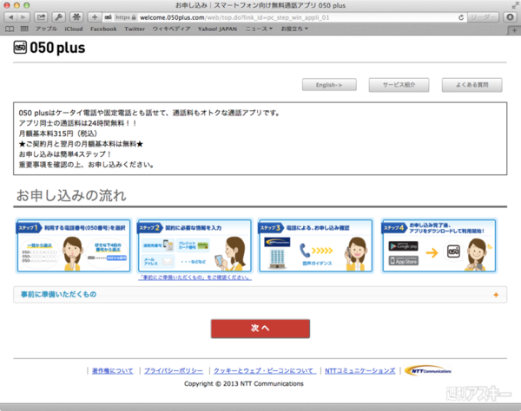This screenshot has width=521, height=411.
Task: Open the プライバシーポリシー link
Action: pyautogui.click(x=174, y=371)
